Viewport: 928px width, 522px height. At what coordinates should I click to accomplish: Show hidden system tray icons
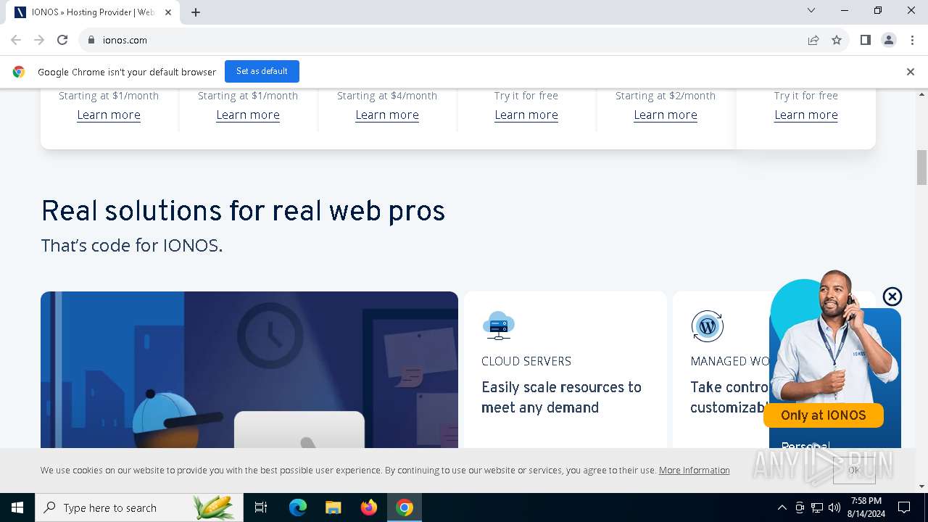point(782,507)
